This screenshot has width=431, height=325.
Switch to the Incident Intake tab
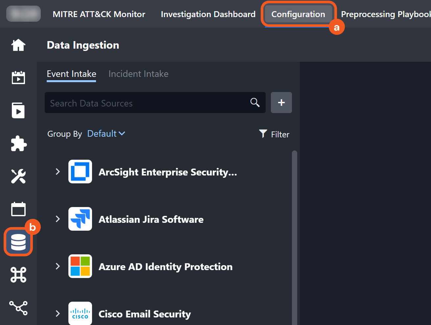coord(138,74)
